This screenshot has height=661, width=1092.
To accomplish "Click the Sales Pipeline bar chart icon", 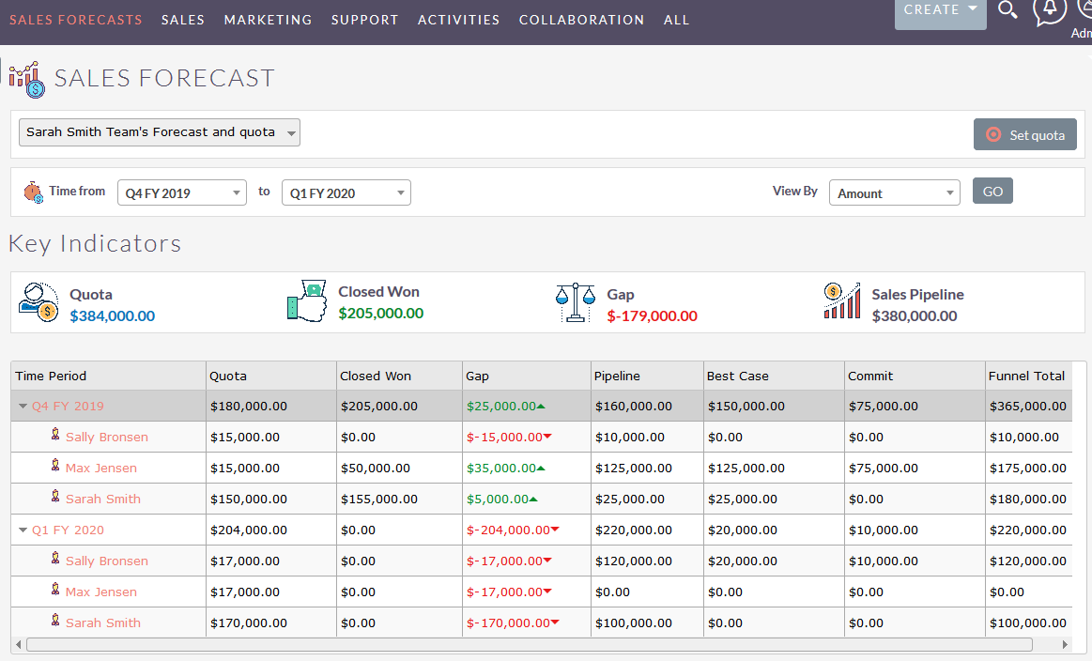I will 841,300.
